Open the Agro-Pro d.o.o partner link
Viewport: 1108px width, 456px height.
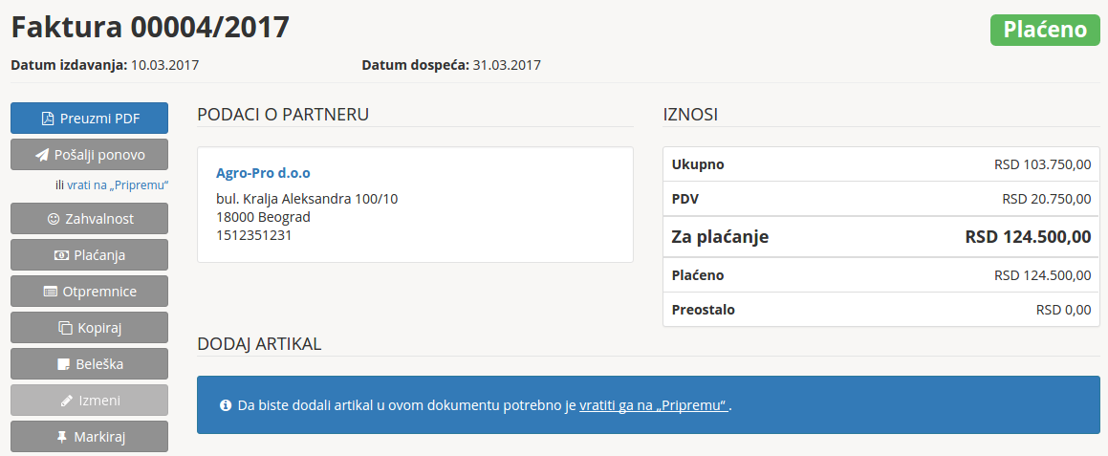pos(263,173)
